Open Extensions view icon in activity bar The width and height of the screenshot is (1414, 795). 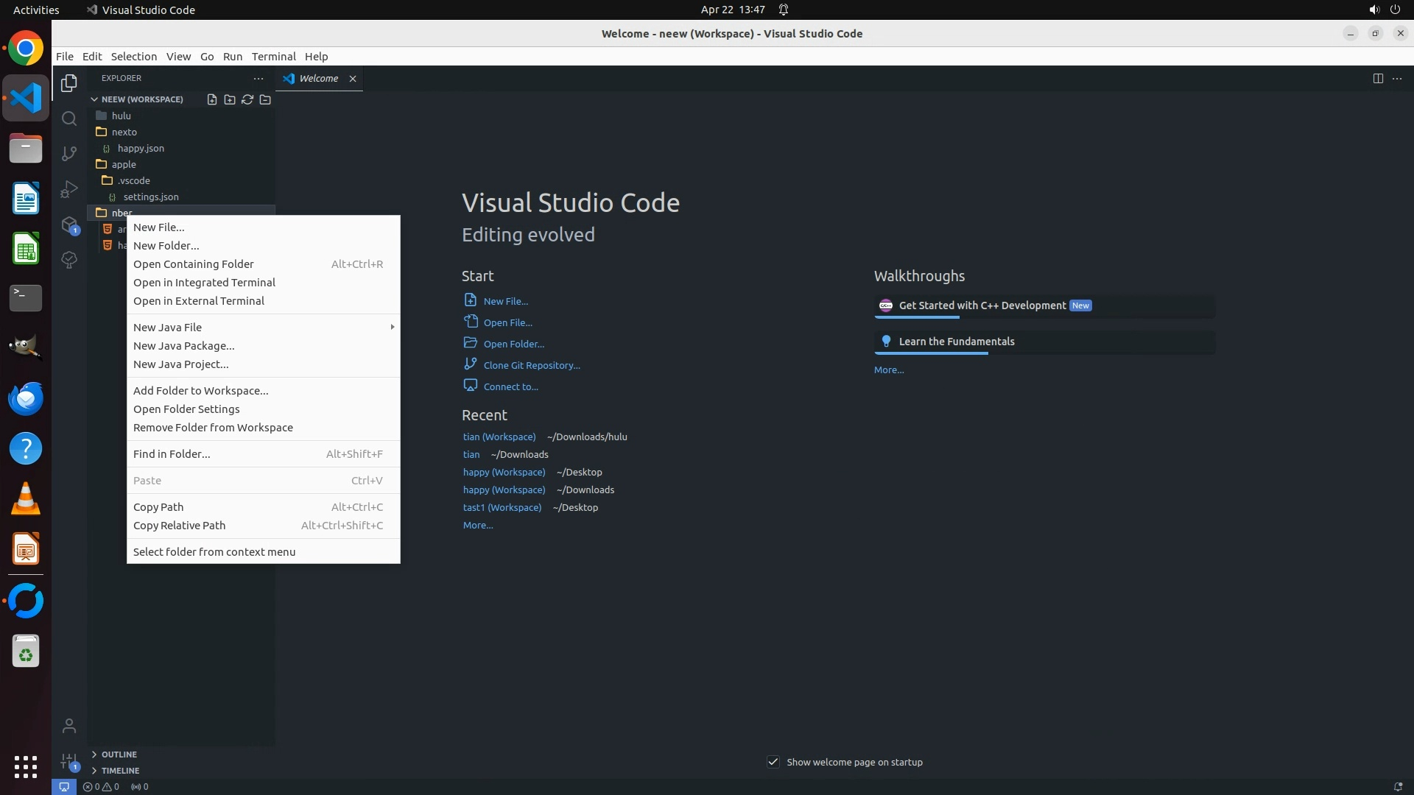point(69,225)
